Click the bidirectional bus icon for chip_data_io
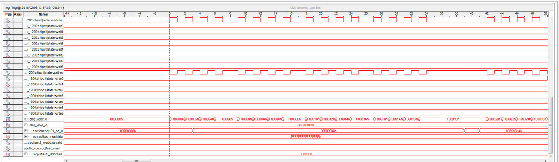 click(x=8, y=125)
